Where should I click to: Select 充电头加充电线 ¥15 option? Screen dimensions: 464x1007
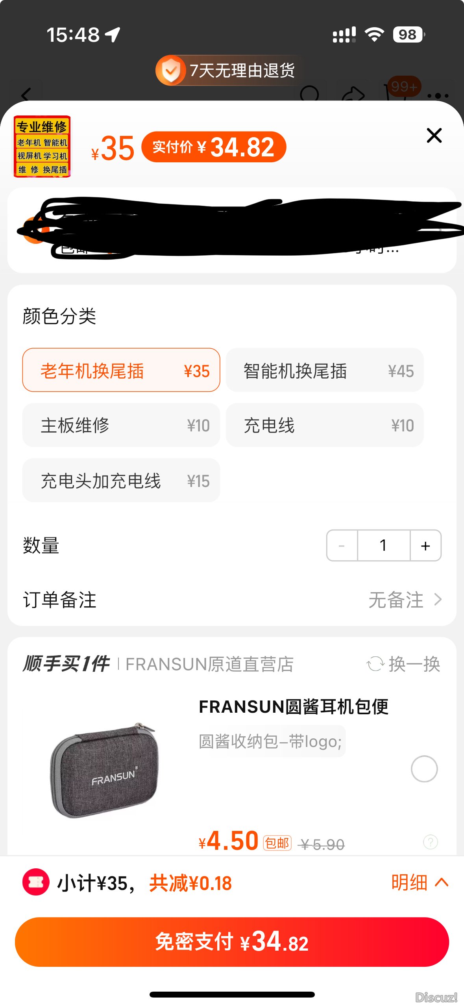coord(121,480)
